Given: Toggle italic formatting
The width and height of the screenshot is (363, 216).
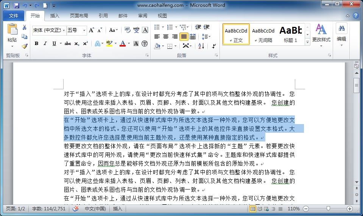Looking at the screenshot, I should point(45,44).
